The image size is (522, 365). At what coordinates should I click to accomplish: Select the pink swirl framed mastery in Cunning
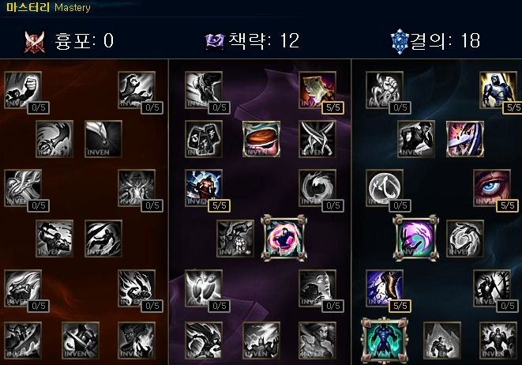click(284, 238)
